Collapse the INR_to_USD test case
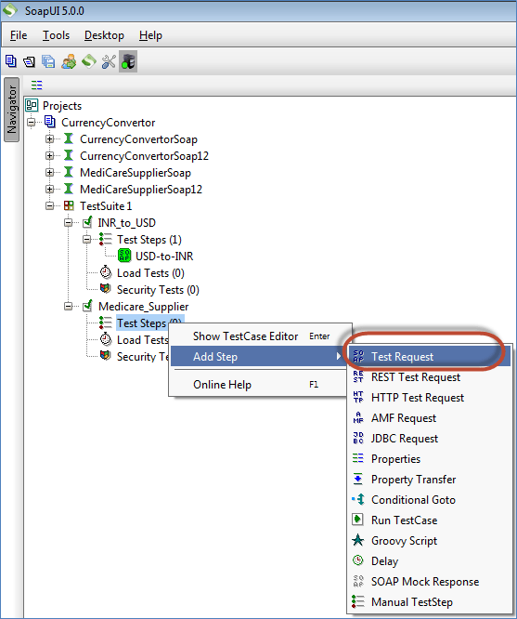Image resolution: width=517 pixels, height=619 pixels. [x=69, y=223]
